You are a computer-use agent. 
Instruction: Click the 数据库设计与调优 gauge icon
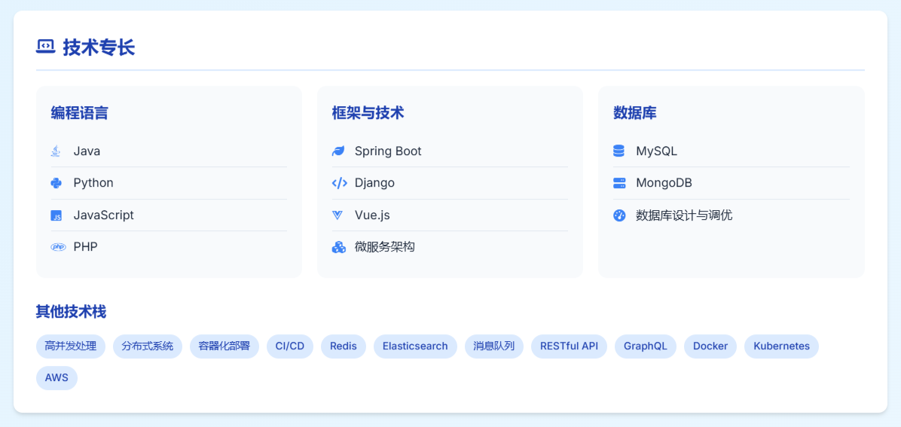619,215
